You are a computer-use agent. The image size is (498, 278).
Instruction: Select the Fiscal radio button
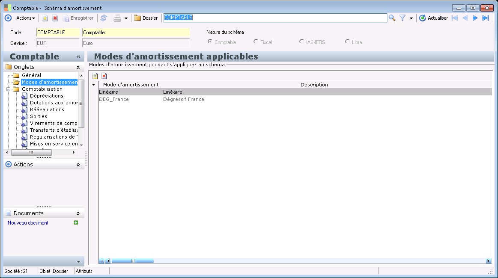(x=256, y=41)
